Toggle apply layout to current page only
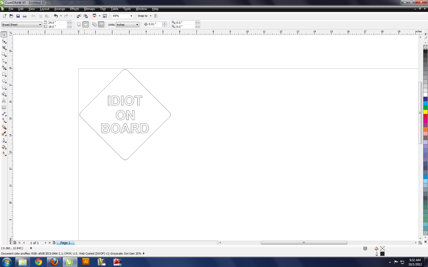 [x=101, y=25]
